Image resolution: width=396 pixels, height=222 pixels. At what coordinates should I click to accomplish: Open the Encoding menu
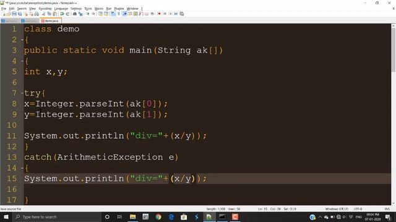[x=45, y=9]
